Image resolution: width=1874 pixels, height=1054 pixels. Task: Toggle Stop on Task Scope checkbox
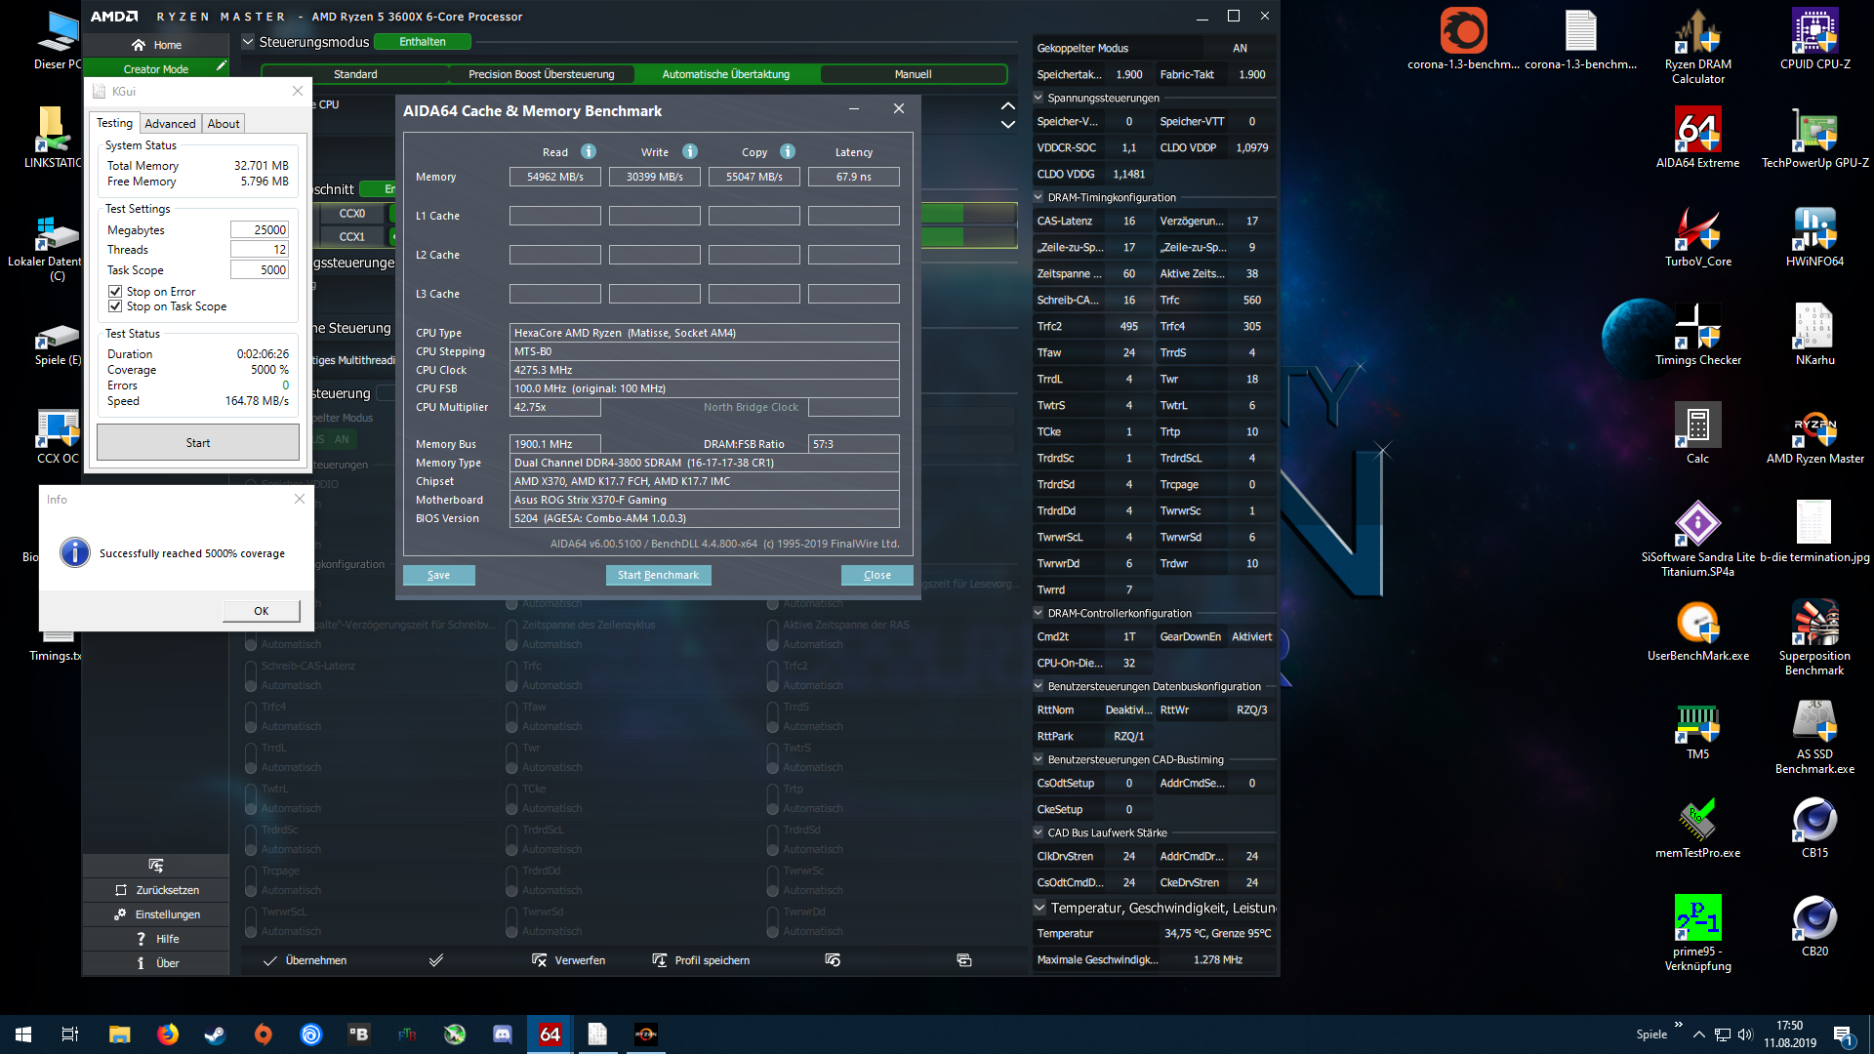click(x=115, y=306)
